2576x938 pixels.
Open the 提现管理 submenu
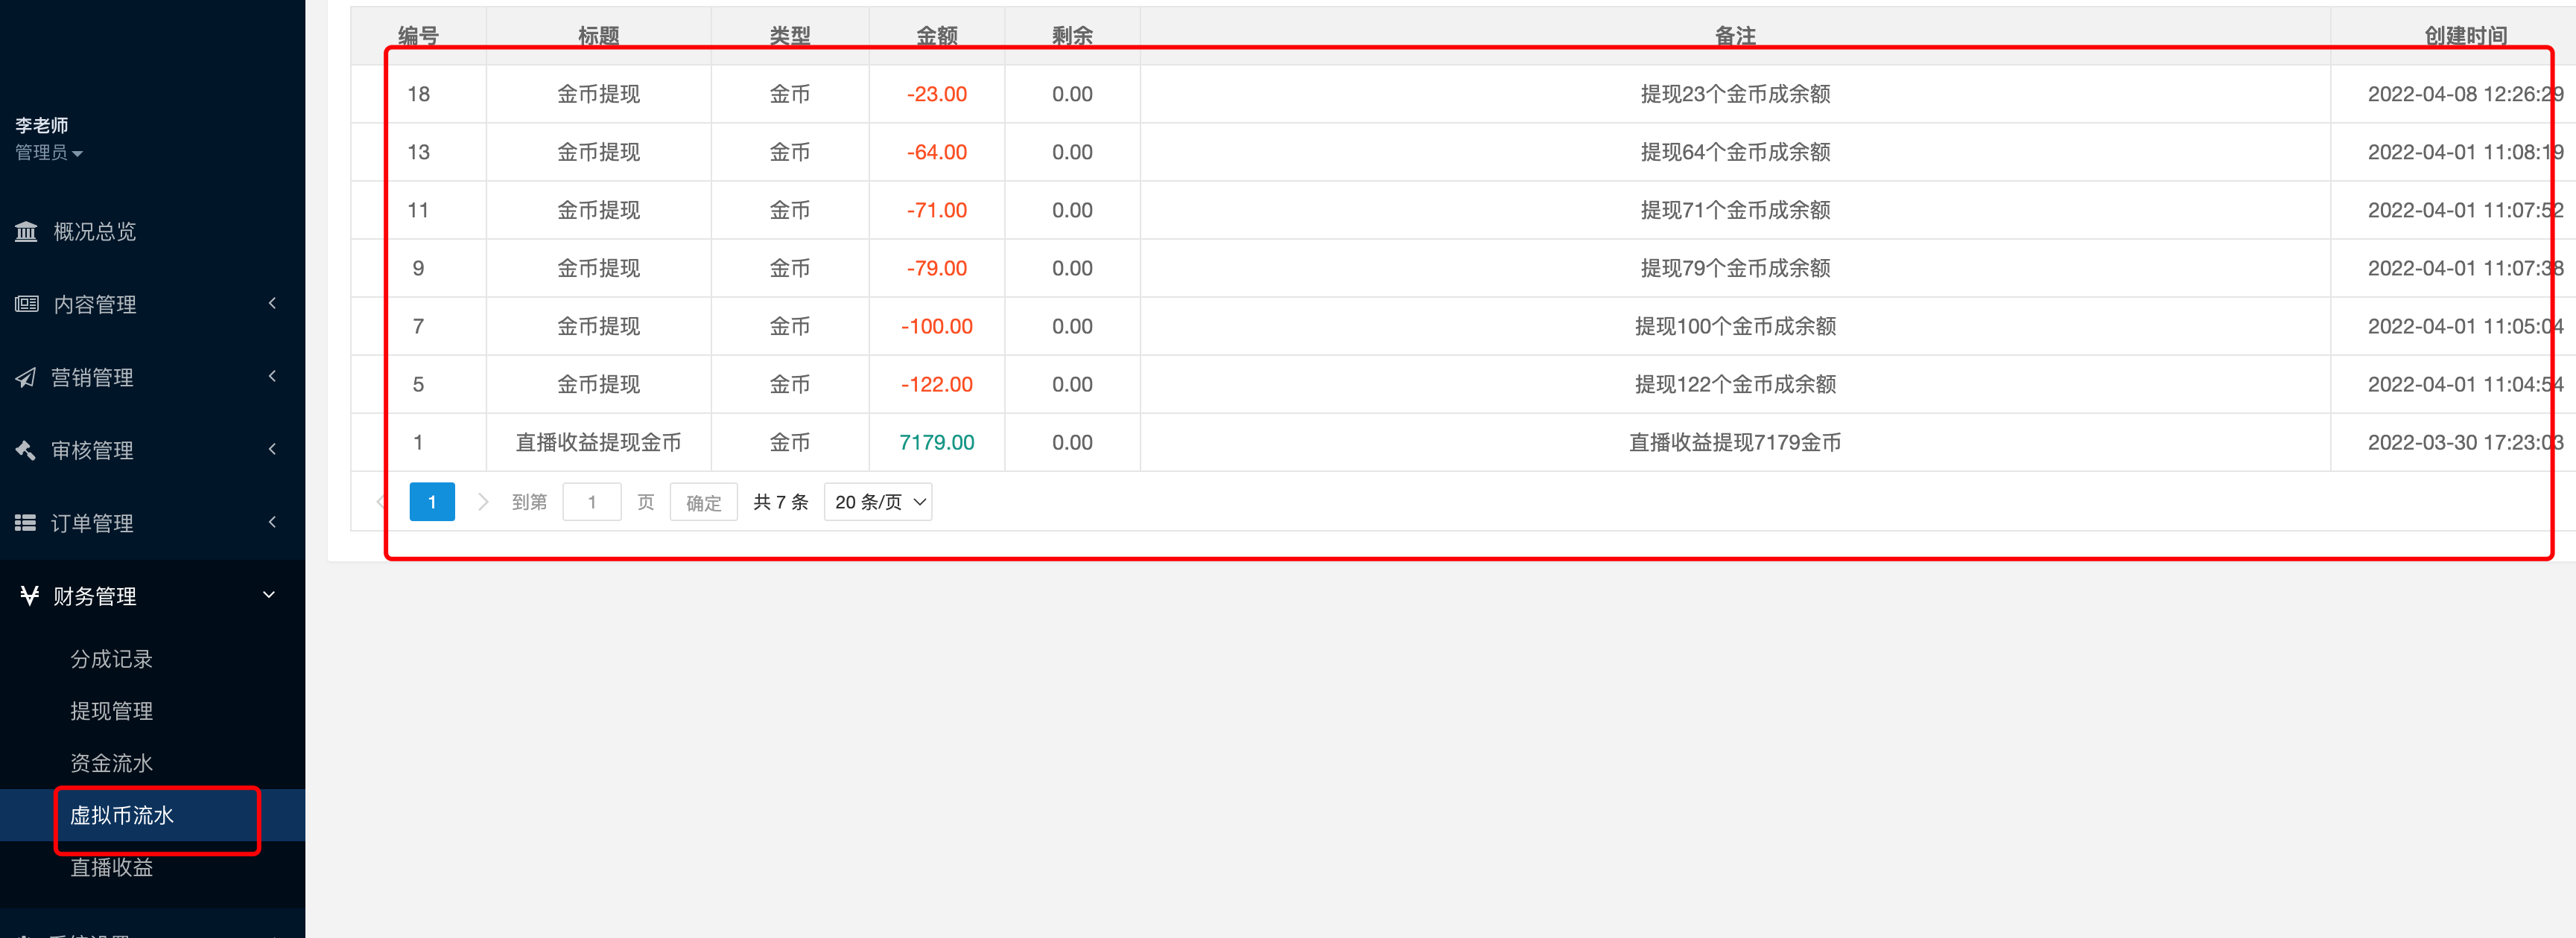tap(111, 711)
